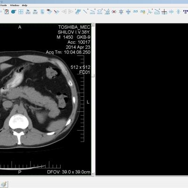The image size is (188, 188).
Task: Click the blue round reel icon
Action: point(14,12)
